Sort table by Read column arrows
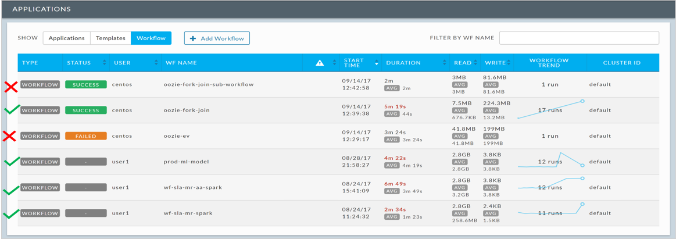 coord(475,63)
